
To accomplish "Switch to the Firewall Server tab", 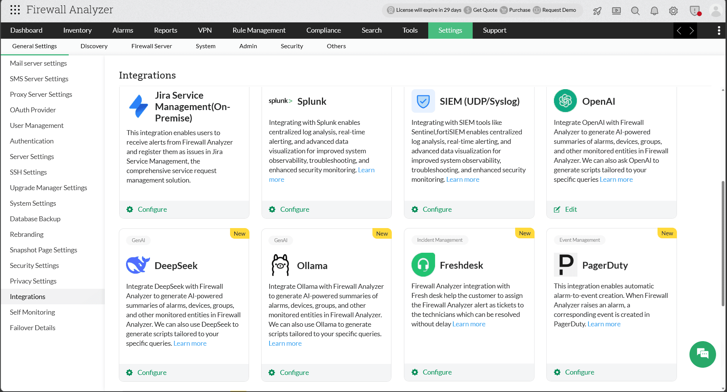I will point(151,46).
